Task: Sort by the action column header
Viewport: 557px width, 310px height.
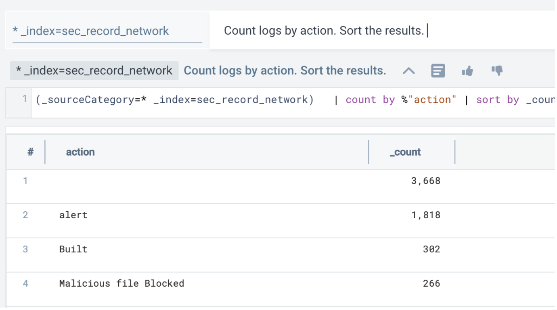Action: pyautogui.click(x=80, y=152)
